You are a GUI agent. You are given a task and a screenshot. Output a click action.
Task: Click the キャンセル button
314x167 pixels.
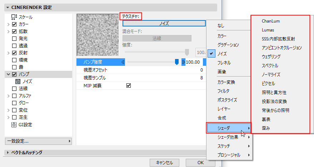click(x=164, y=163)
